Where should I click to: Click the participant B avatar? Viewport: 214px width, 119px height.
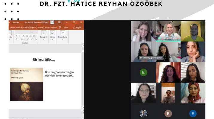[168, 114]
